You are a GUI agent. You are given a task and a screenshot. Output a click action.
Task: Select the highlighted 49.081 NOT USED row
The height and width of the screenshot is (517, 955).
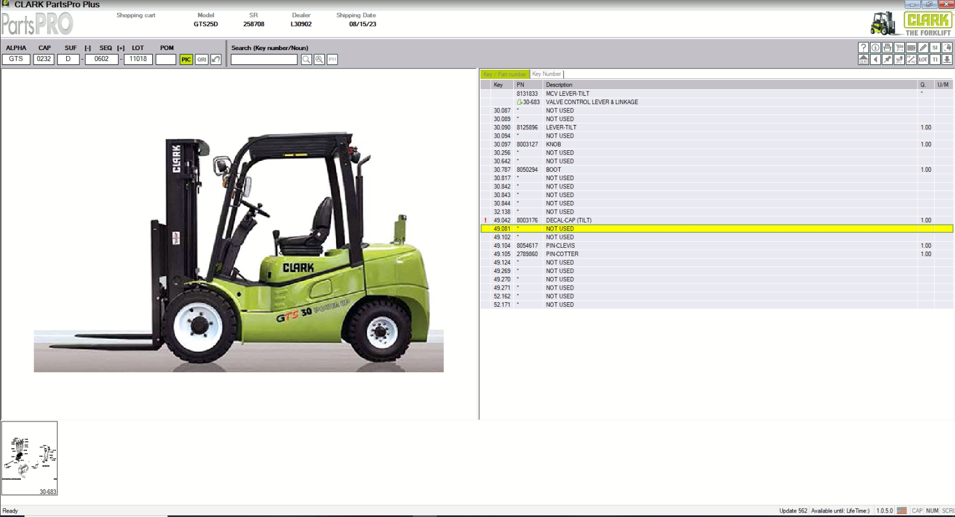[x=717, y=228]
